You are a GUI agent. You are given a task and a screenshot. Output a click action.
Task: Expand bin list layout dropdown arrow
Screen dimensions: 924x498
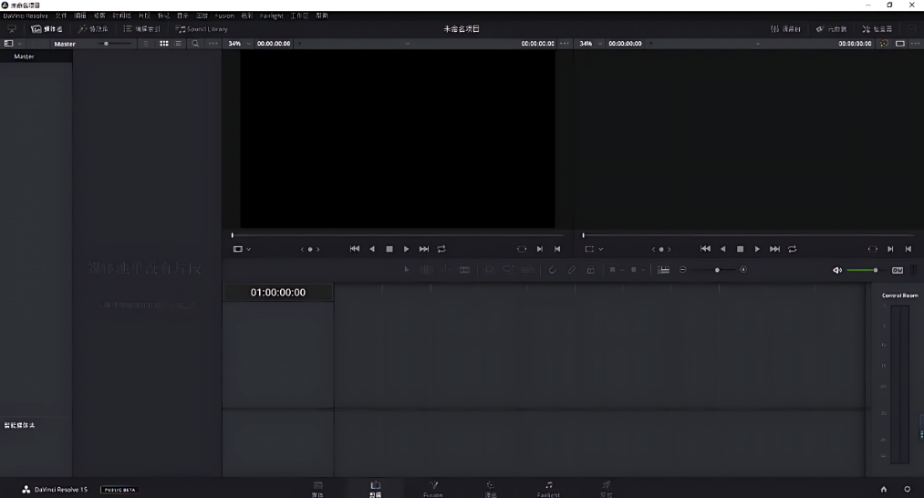(20, 44)
